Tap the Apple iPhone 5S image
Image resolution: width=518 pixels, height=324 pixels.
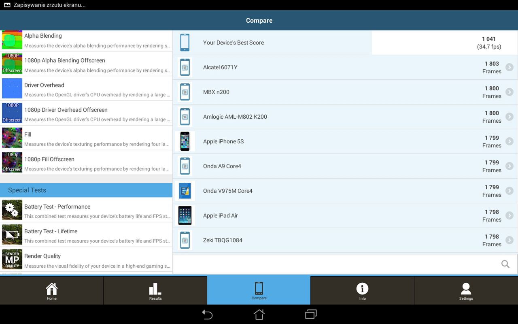coord(185,141)
